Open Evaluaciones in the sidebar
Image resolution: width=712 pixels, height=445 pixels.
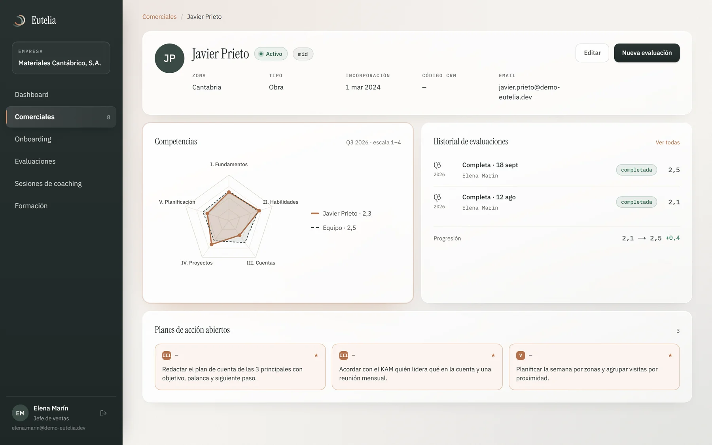(61, 161)
